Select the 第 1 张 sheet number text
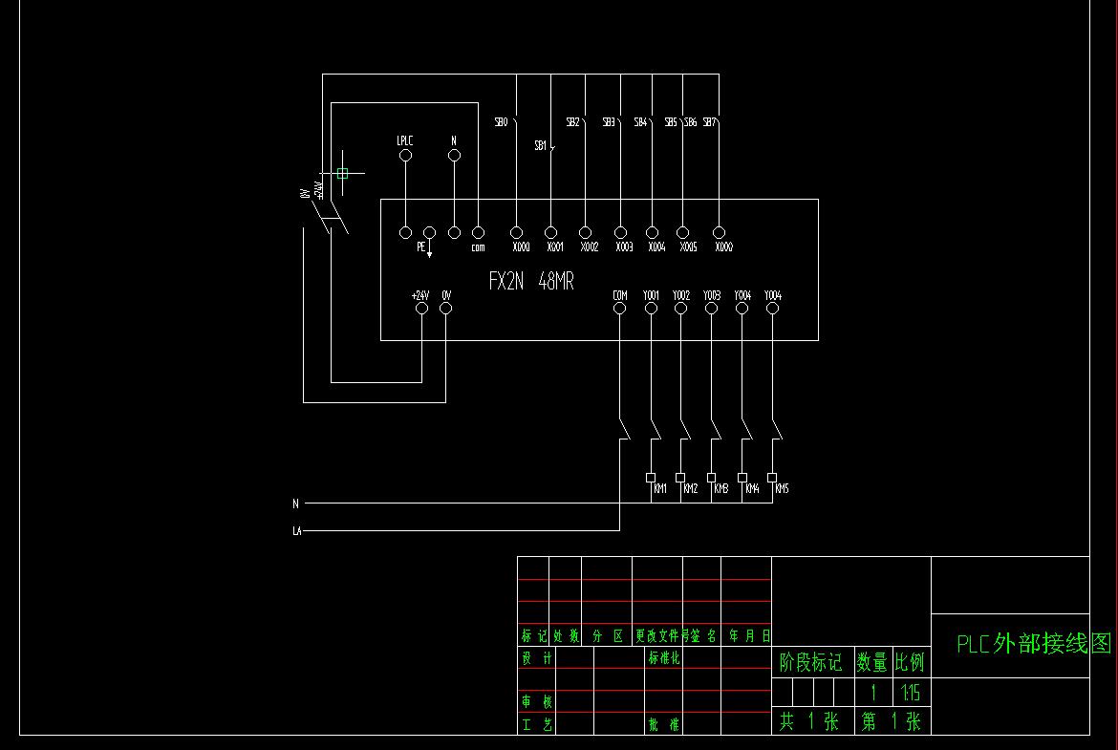 point(892,721)
